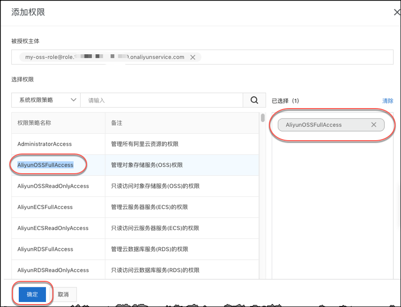
Task: Click the 被授权主体 principal input box
Action: [x=297, y=57]
